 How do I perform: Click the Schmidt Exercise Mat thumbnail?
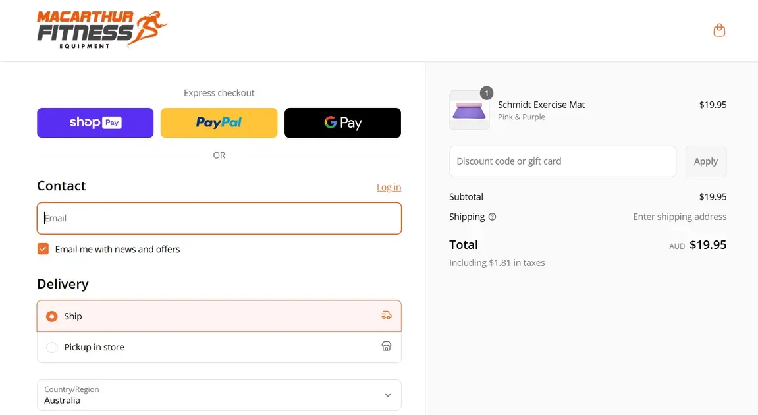click(x=469, y=110)
